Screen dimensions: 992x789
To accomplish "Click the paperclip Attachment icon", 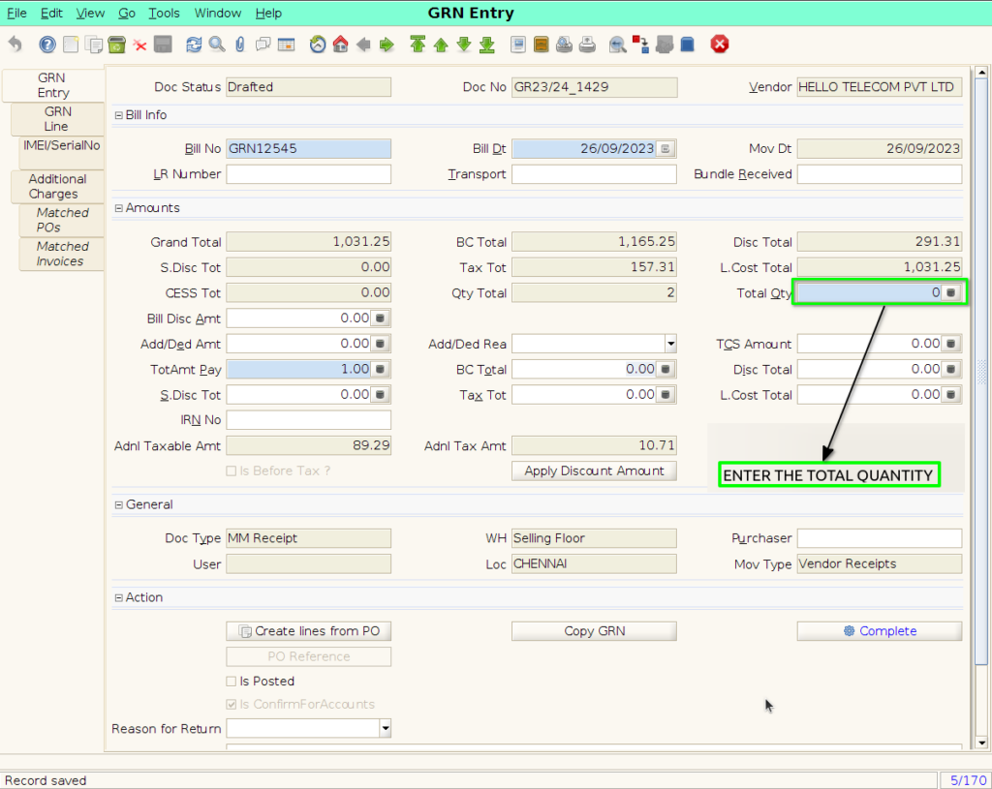I will [x=240, y=45].
